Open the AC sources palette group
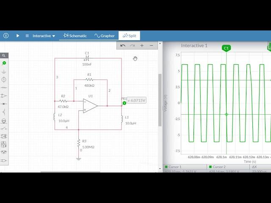Viewport: 271px width, 203px height. pyautogui.click(x=4, y=80)
